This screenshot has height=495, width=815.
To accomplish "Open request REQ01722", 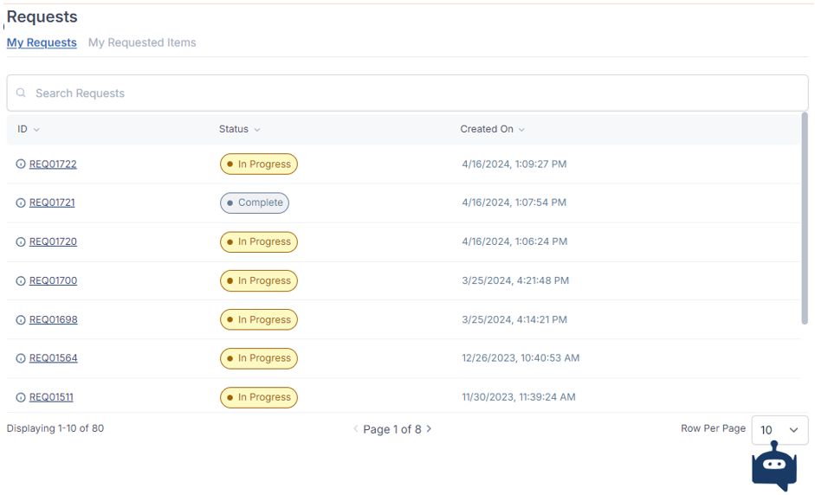I will click(x=53, y=164).
